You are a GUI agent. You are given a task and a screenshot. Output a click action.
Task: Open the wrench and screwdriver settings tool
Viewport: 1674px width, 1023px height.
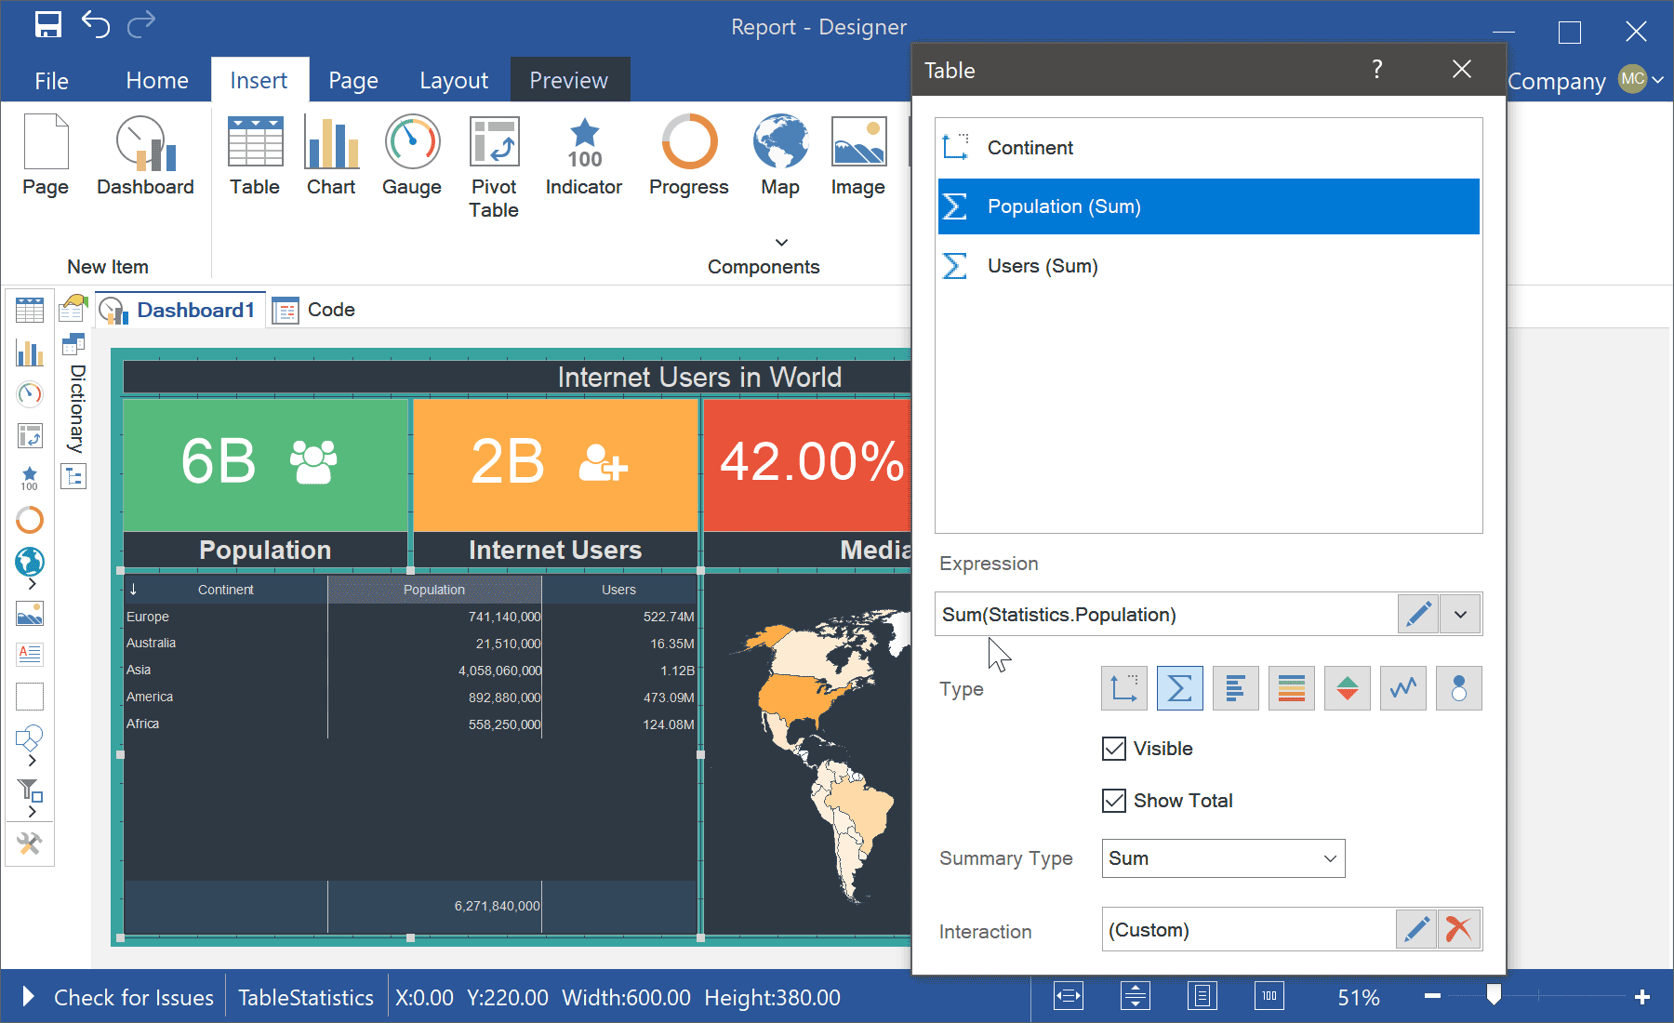pyautogui.click(x=30, y=844)
